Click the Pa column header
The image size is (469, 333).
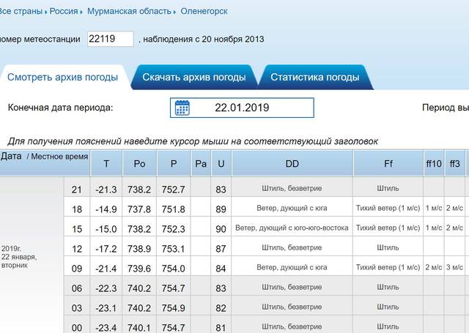tap(201, 163)
